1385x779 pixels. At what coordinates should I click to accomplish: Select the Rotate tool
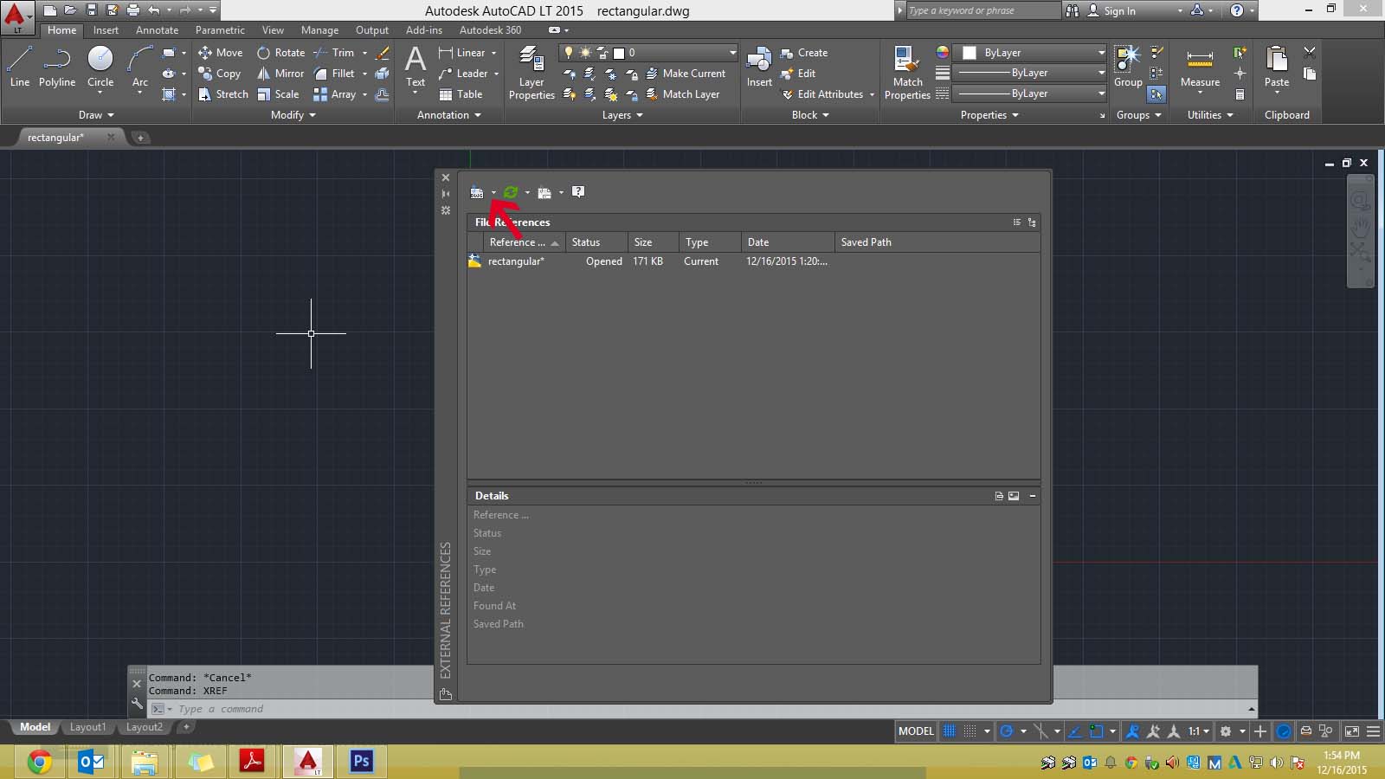[x=280, y=53]
